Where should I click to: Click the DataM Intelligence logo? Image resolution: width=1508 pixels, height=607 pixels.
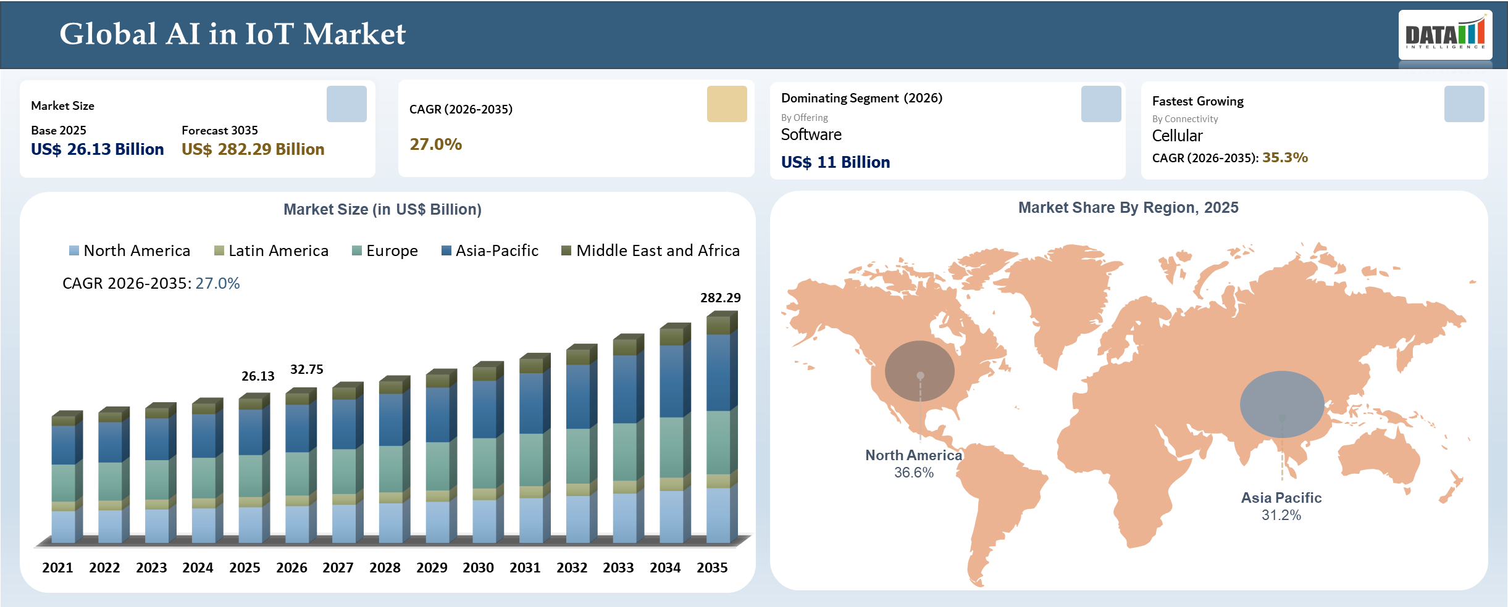1444,35
